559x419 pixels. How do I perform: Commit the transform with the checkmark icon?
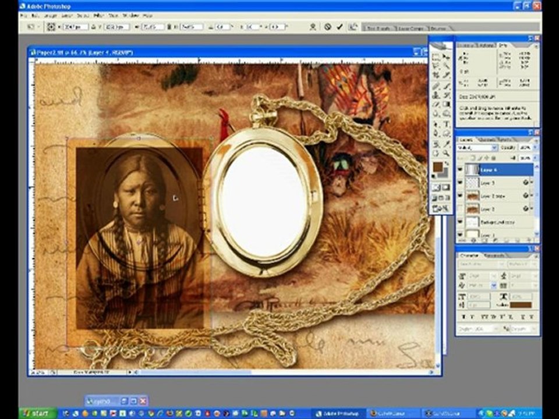pos(339,27)
